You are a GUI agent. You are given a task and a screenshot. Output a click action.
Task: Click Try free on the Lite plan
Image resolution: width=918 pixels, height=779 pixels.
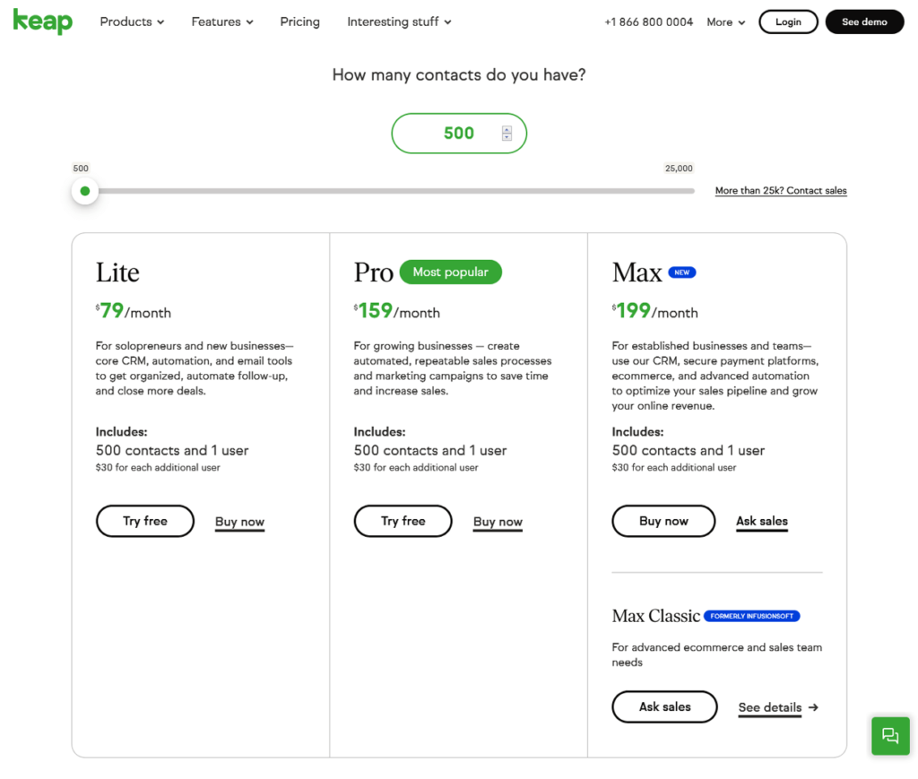click(x=145, y=521)
